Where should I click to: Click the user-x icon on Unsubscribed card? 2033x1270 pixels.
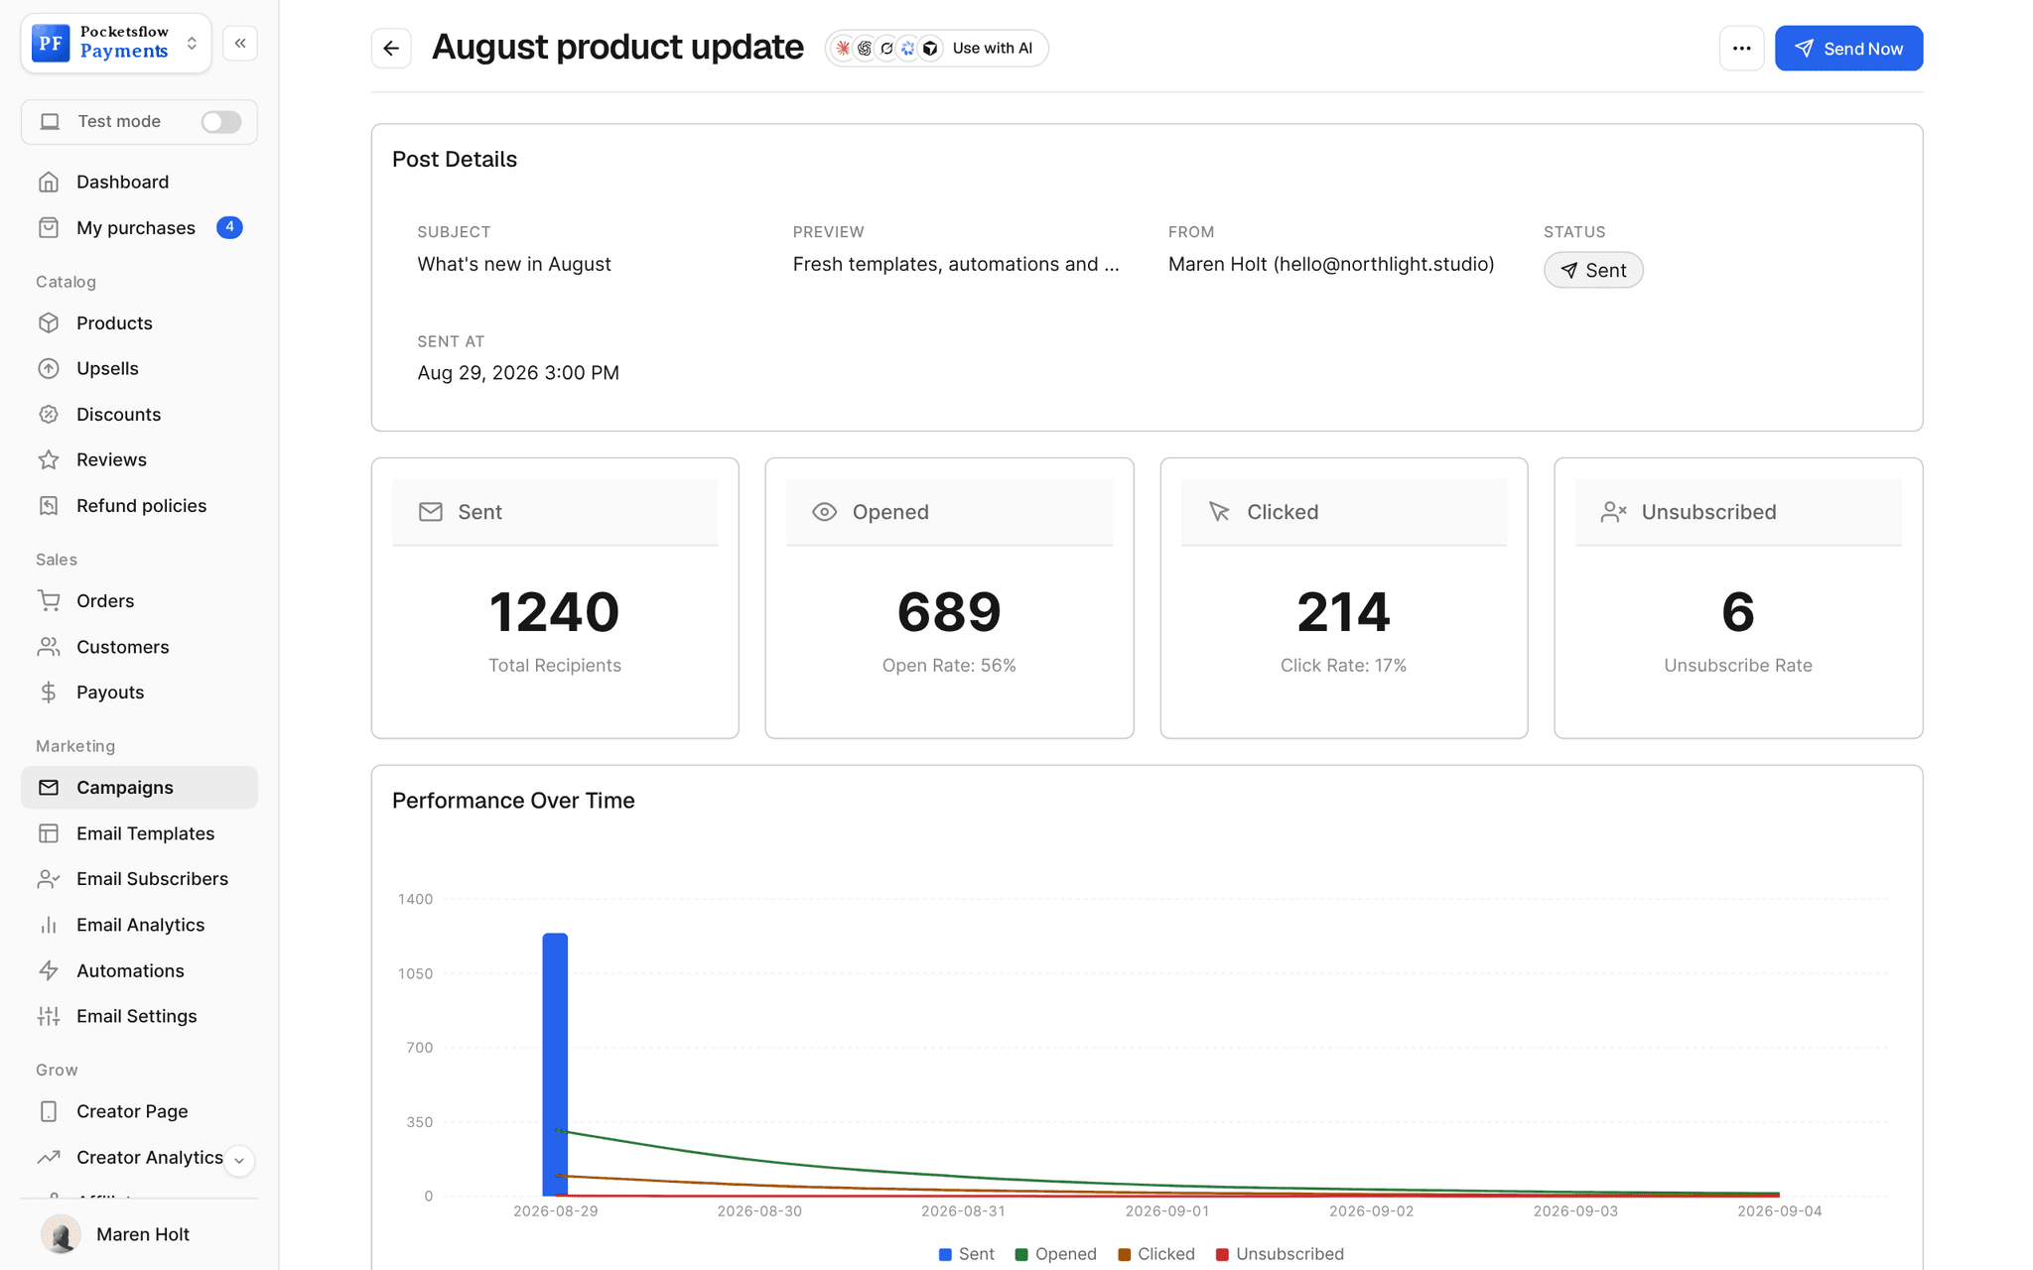point(1613,512)
